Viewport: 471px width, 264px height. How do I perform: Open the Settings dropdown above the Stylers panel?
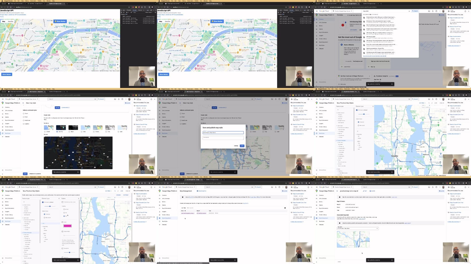pos(108,191)
